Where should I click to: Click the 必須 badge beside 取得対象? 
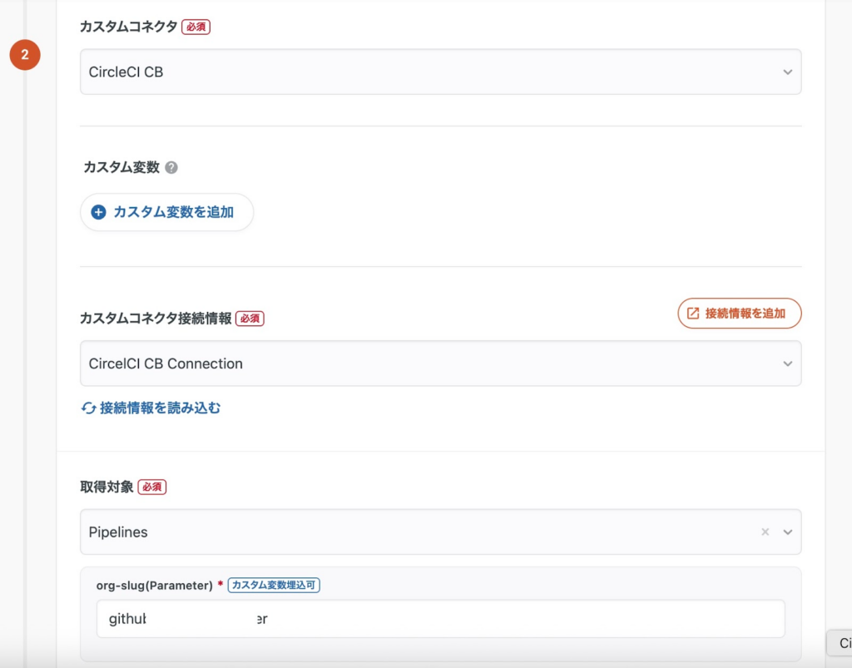click(152, 487)
